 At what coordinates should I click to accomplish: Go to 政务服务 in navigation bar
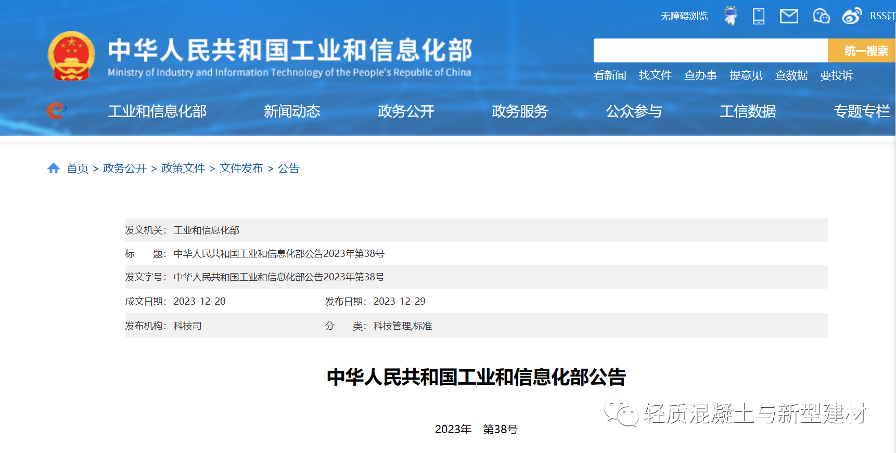point(520,111)
